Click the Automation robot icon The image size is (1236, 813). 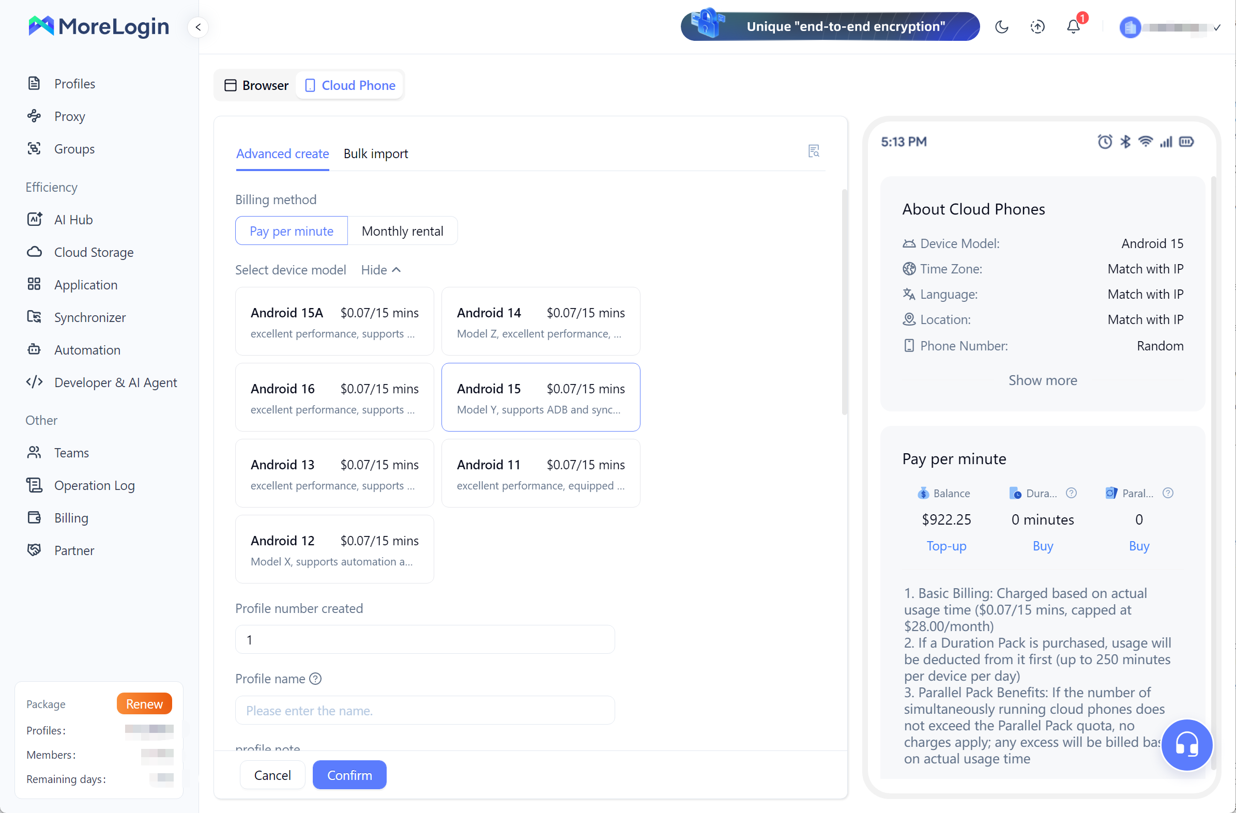tap(34, 350)
